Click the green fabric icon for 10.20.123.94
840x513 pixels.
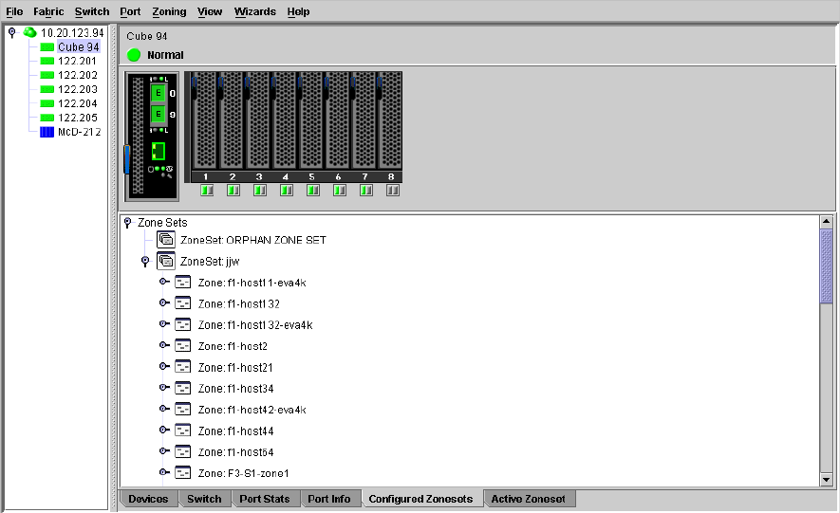click(29, 32)
